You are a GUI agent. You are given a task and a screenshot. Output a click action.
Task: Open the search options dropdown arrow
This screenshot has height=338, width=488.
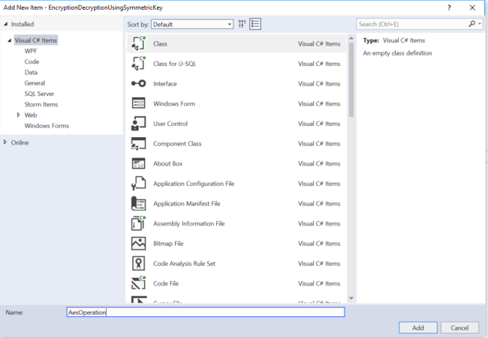tap(480, 24)
